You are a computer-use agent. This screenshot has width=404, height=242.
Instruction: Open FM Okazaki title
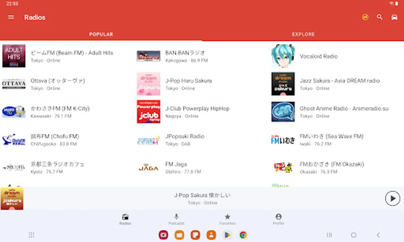[332, 164]
